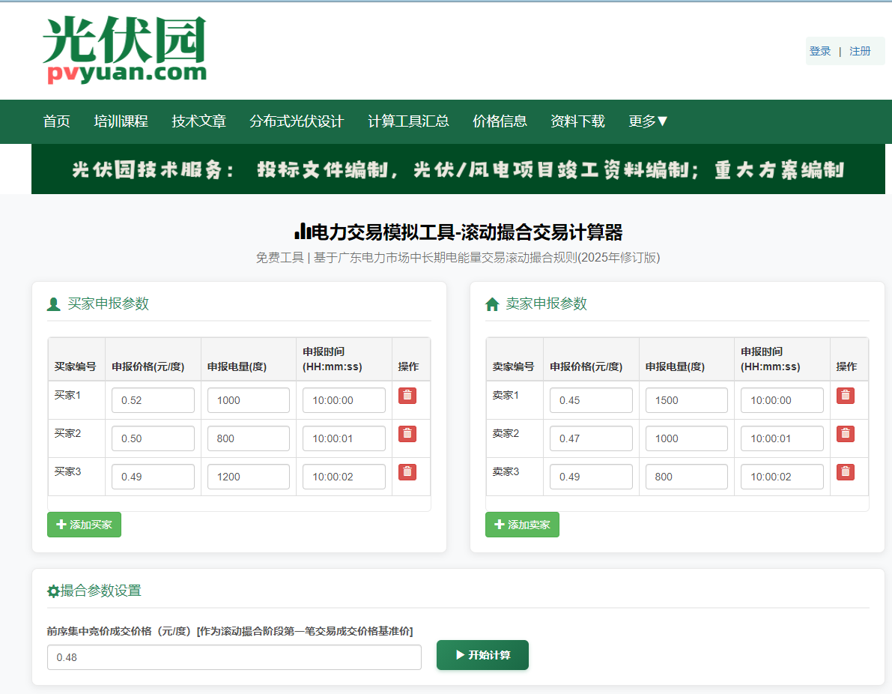This screenshot has height=694, width=892.
Task: Expand the 更多 dropdown menu
Action: point(648,121)
